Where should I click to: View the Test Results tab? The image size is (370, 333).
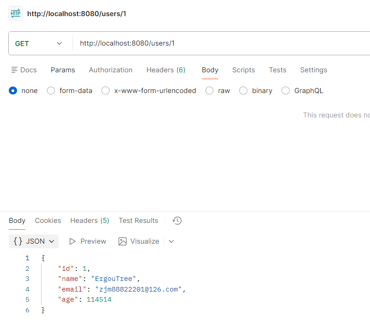click(138, 221)
